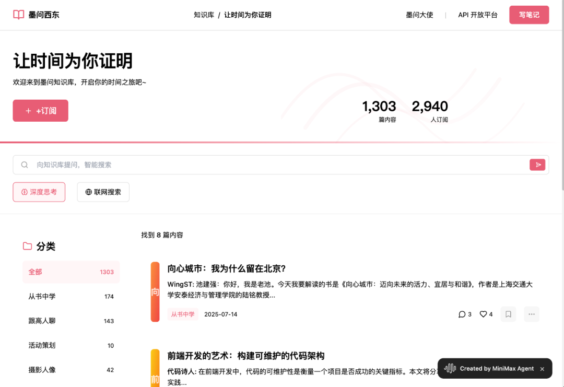Select the 全部 category
This screenshot has width=564, height=387.
pos(71,272)
